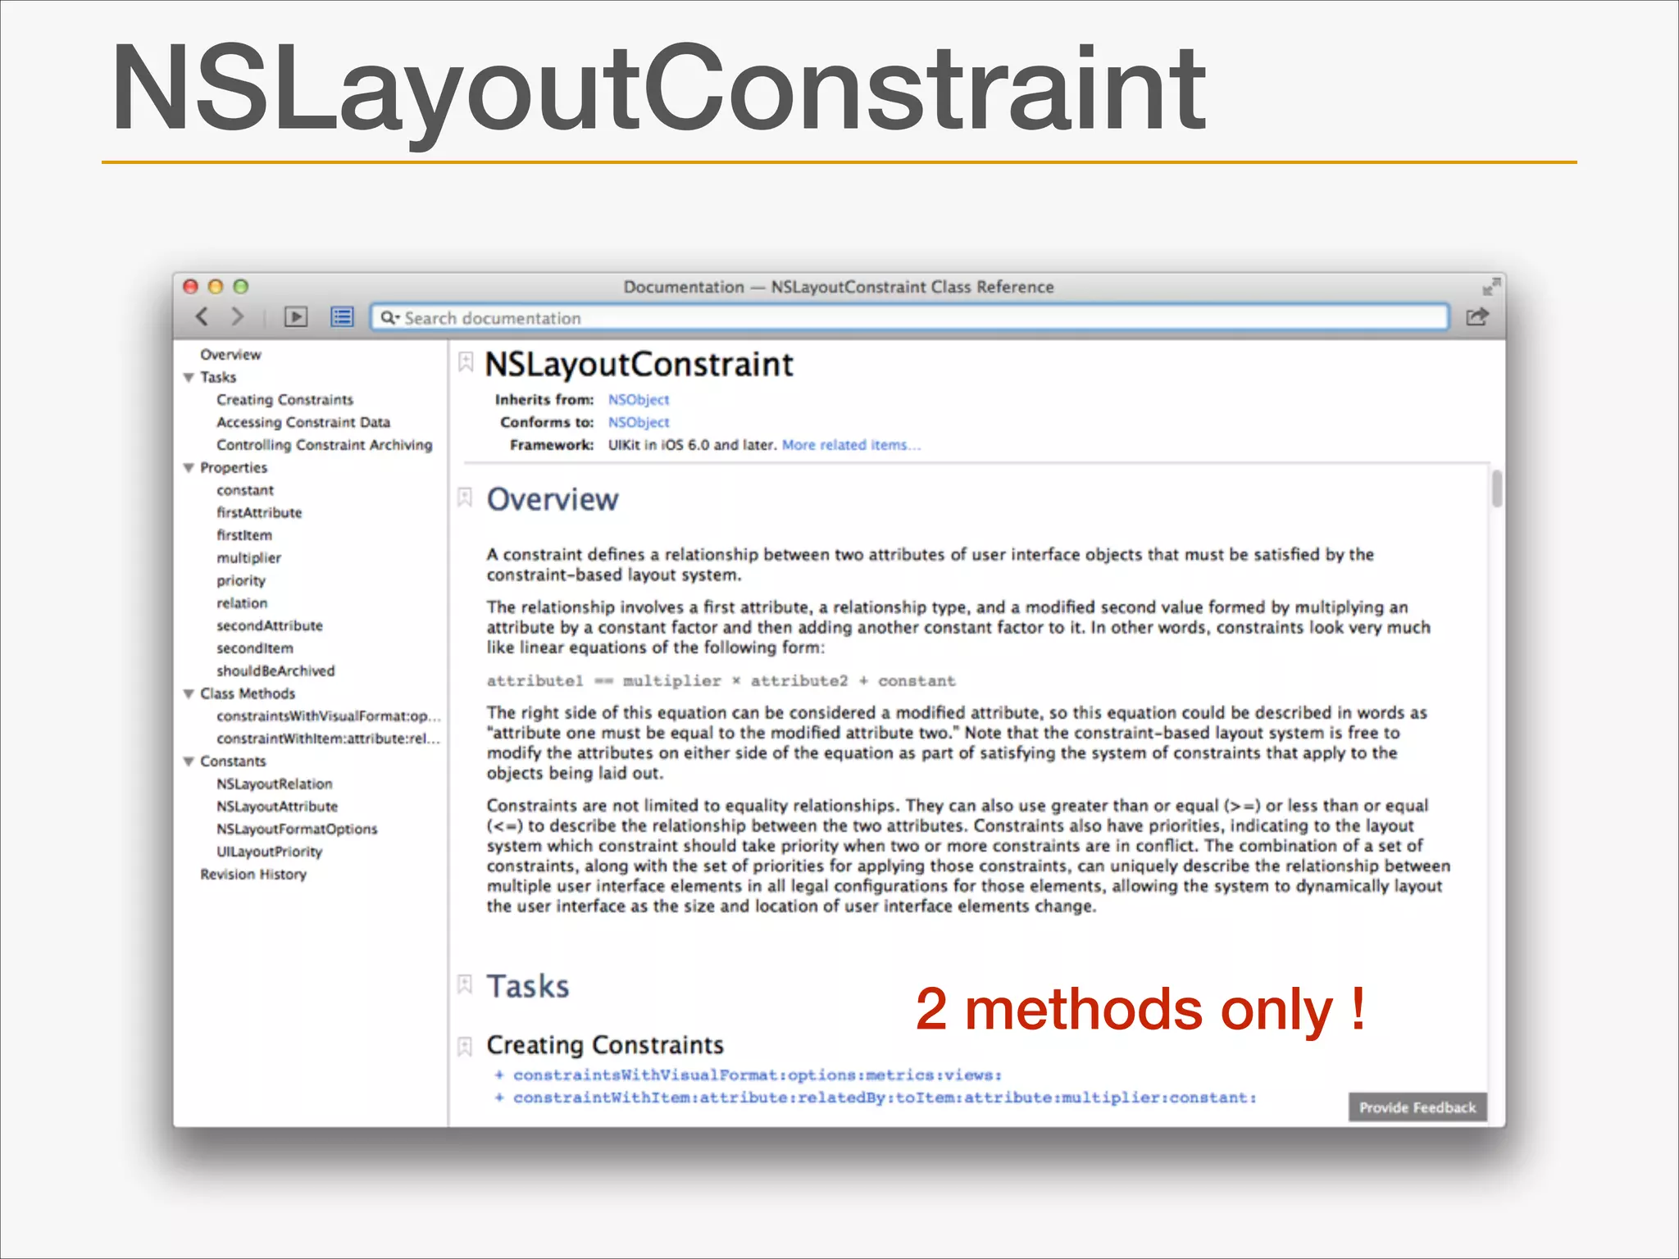Click the Provide Feedback button
This screenshot has height=1259, width=1679.
tap(1417, 1107)
